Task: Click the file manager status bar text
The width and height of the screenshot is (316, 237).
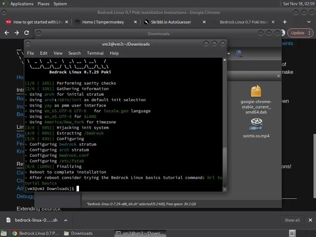Action: point(141,204)
